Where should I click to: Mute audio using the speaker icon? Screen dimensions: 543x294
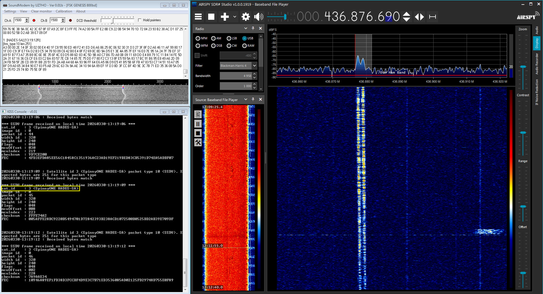pyautogui.click(x=258, y=17)
